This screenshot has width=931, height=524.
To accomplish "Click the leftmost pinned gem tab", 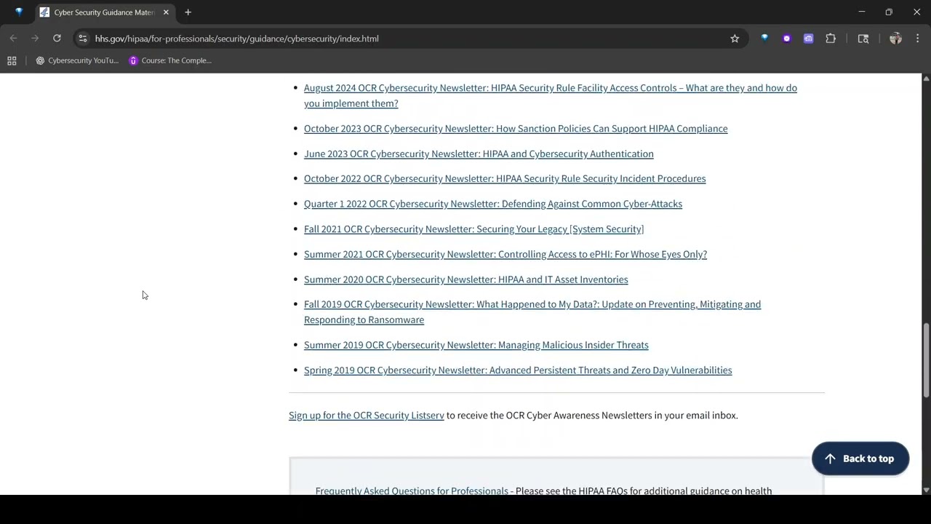I will [19, 12].
